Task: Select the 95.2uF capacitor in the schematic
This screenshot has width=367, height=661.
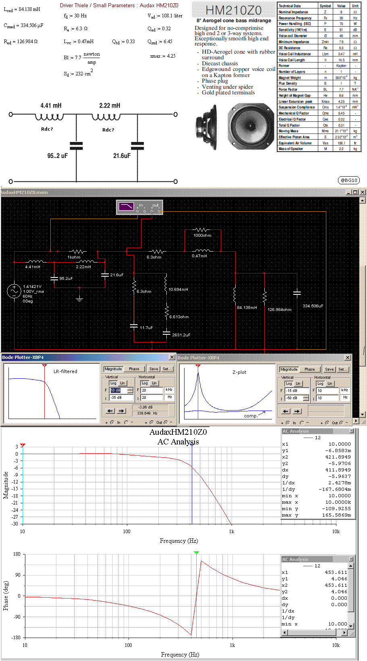Action: coord(54,278)
